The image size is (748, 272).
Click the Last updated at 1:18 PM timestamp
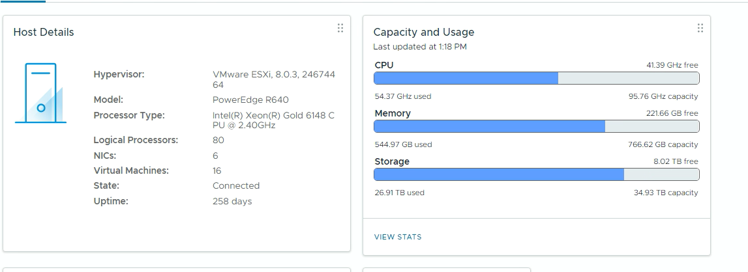click(419, 47)
